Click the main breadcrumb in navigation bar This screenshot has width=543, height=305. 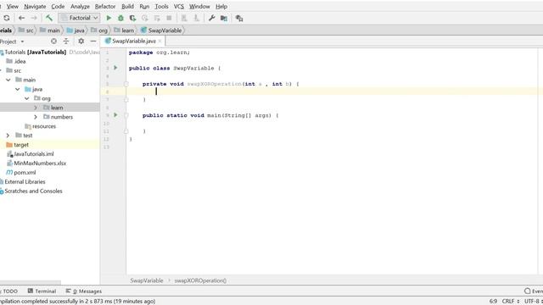click(x=49, y=30)
